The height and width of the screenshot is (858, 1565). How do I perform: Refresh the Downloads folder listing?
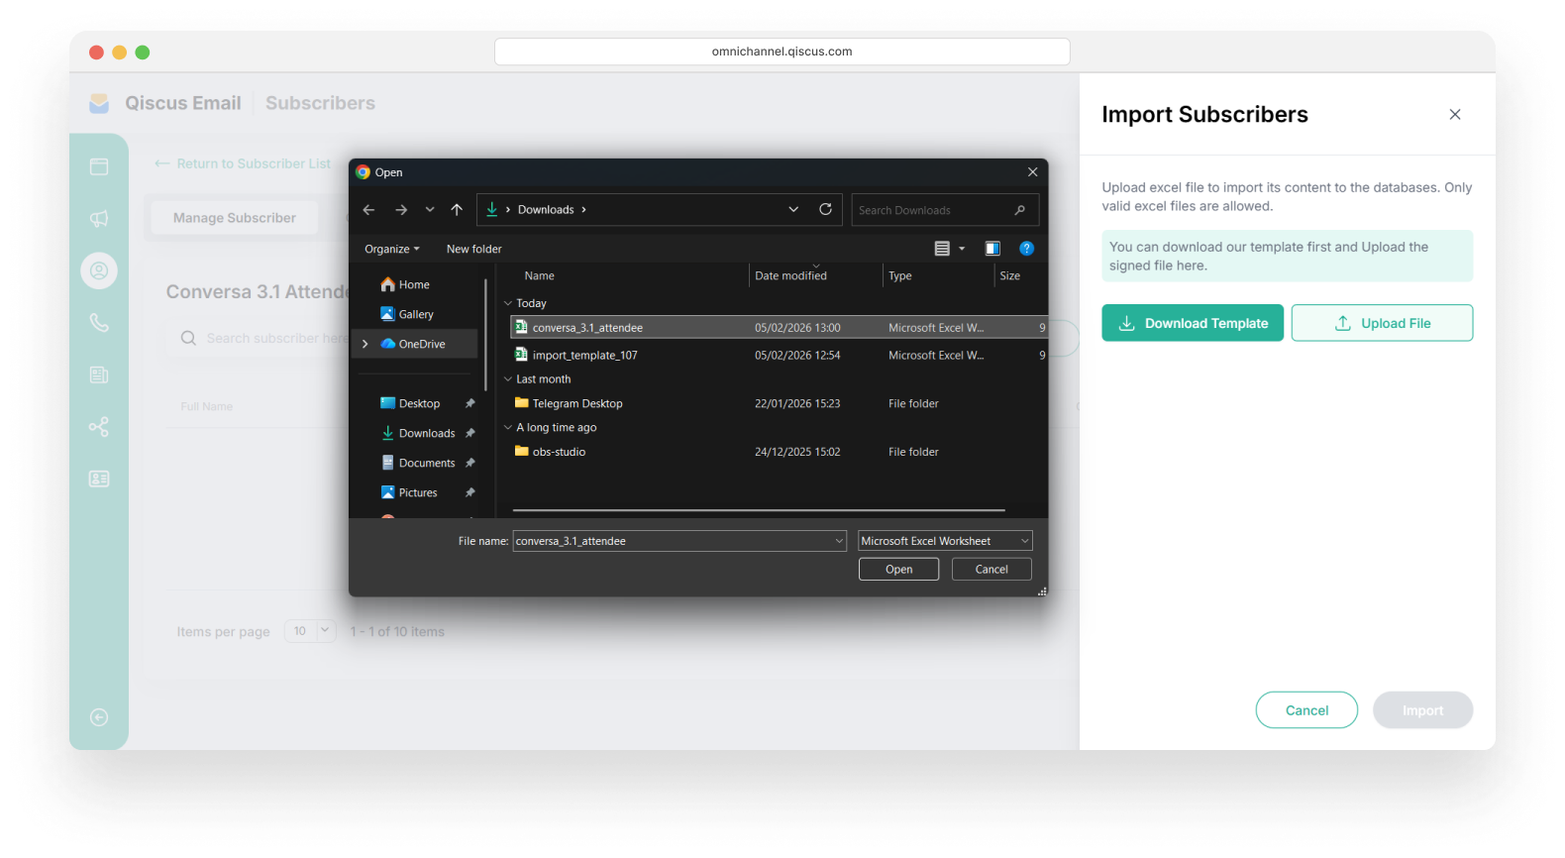click(825, 209)
